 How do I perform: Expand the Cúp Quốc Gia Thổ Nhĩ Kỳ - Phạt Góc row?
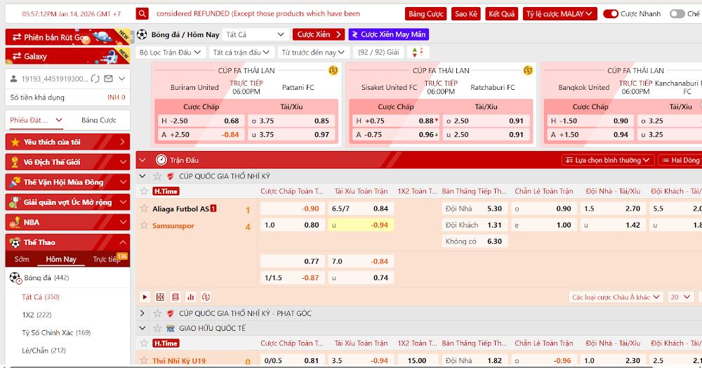(x=142, y=313)
